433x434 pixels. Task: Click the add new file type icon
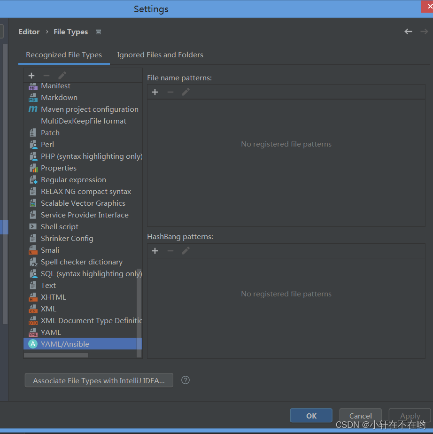tap(31, 75)
